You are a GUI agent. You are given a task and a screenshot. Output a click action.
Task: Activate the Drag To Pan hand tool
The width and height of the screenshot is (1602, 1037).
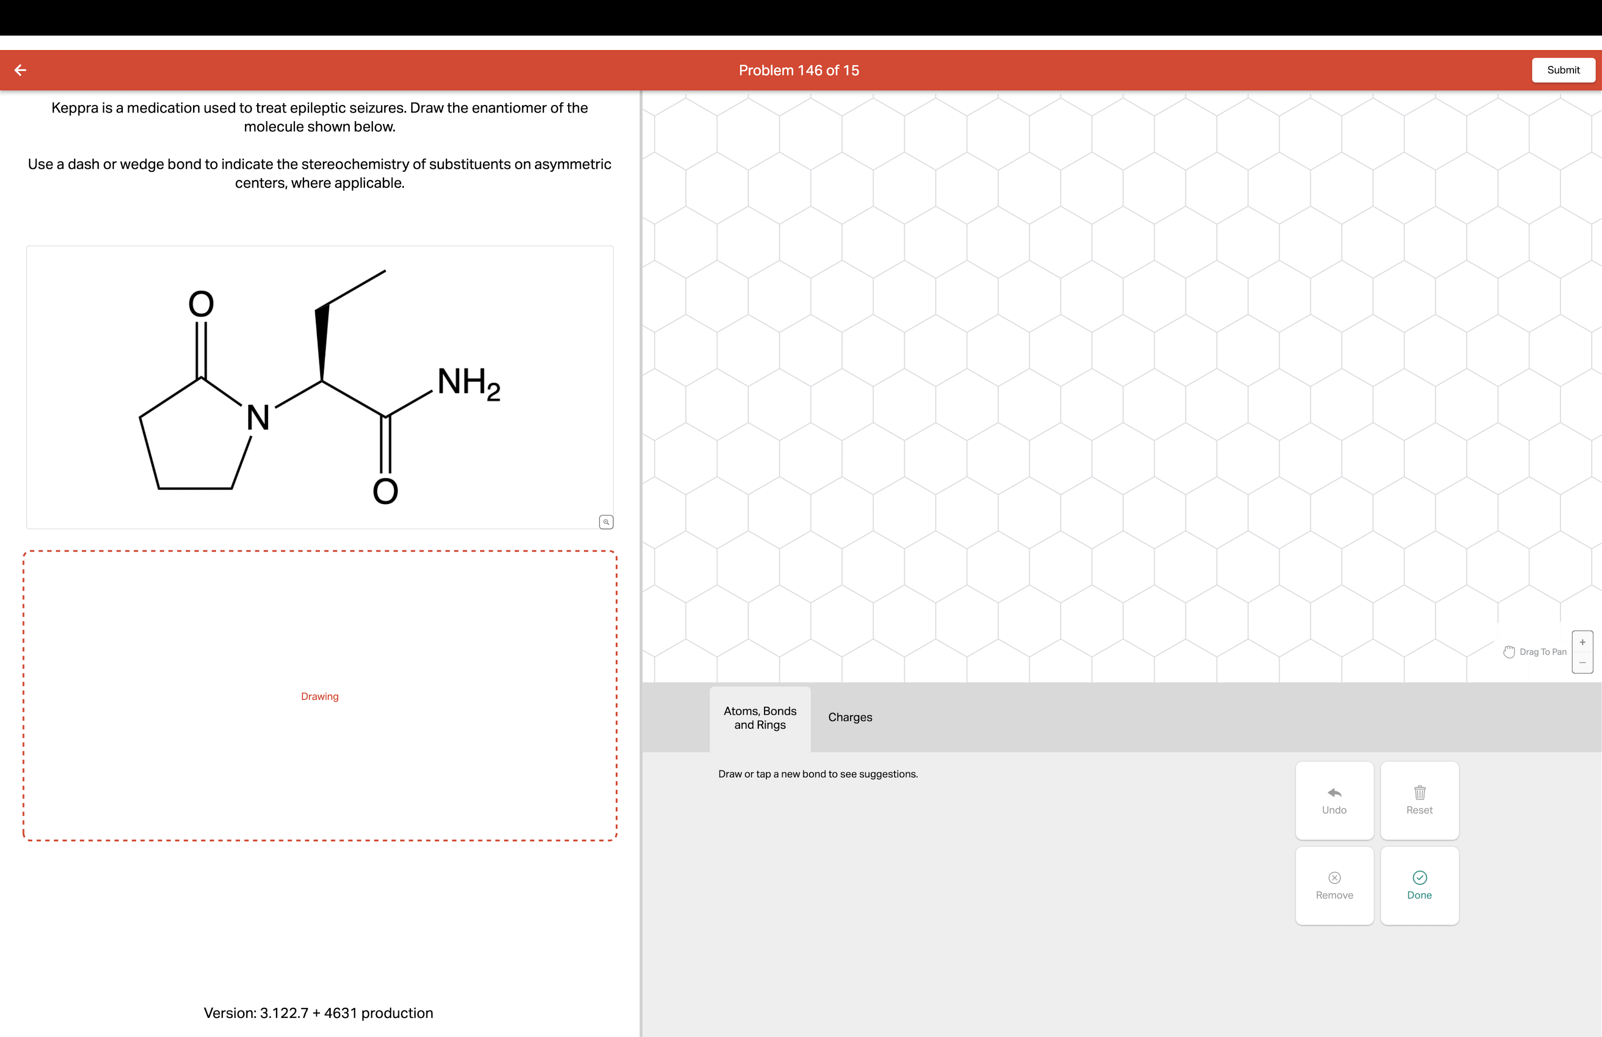pyautogui.click(x=1535, y=652)
